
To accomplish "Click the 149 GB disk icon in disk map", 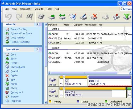I will (x=52, y=80).
